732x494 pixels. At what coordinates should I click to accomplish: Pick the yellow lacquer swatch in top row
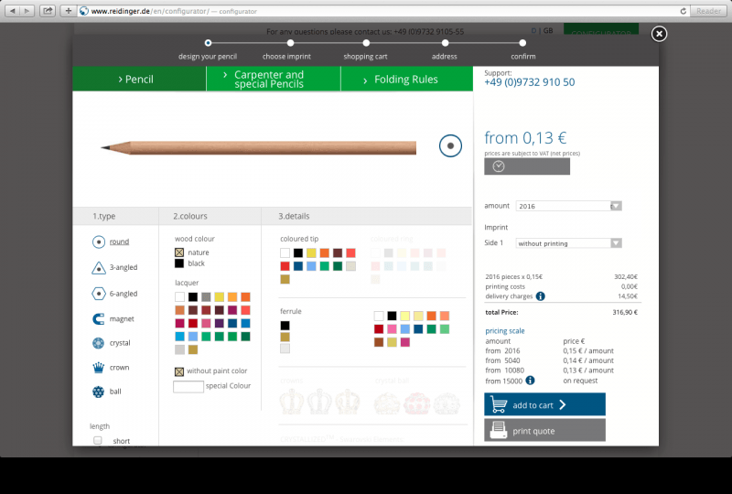[x=219, y=297]
